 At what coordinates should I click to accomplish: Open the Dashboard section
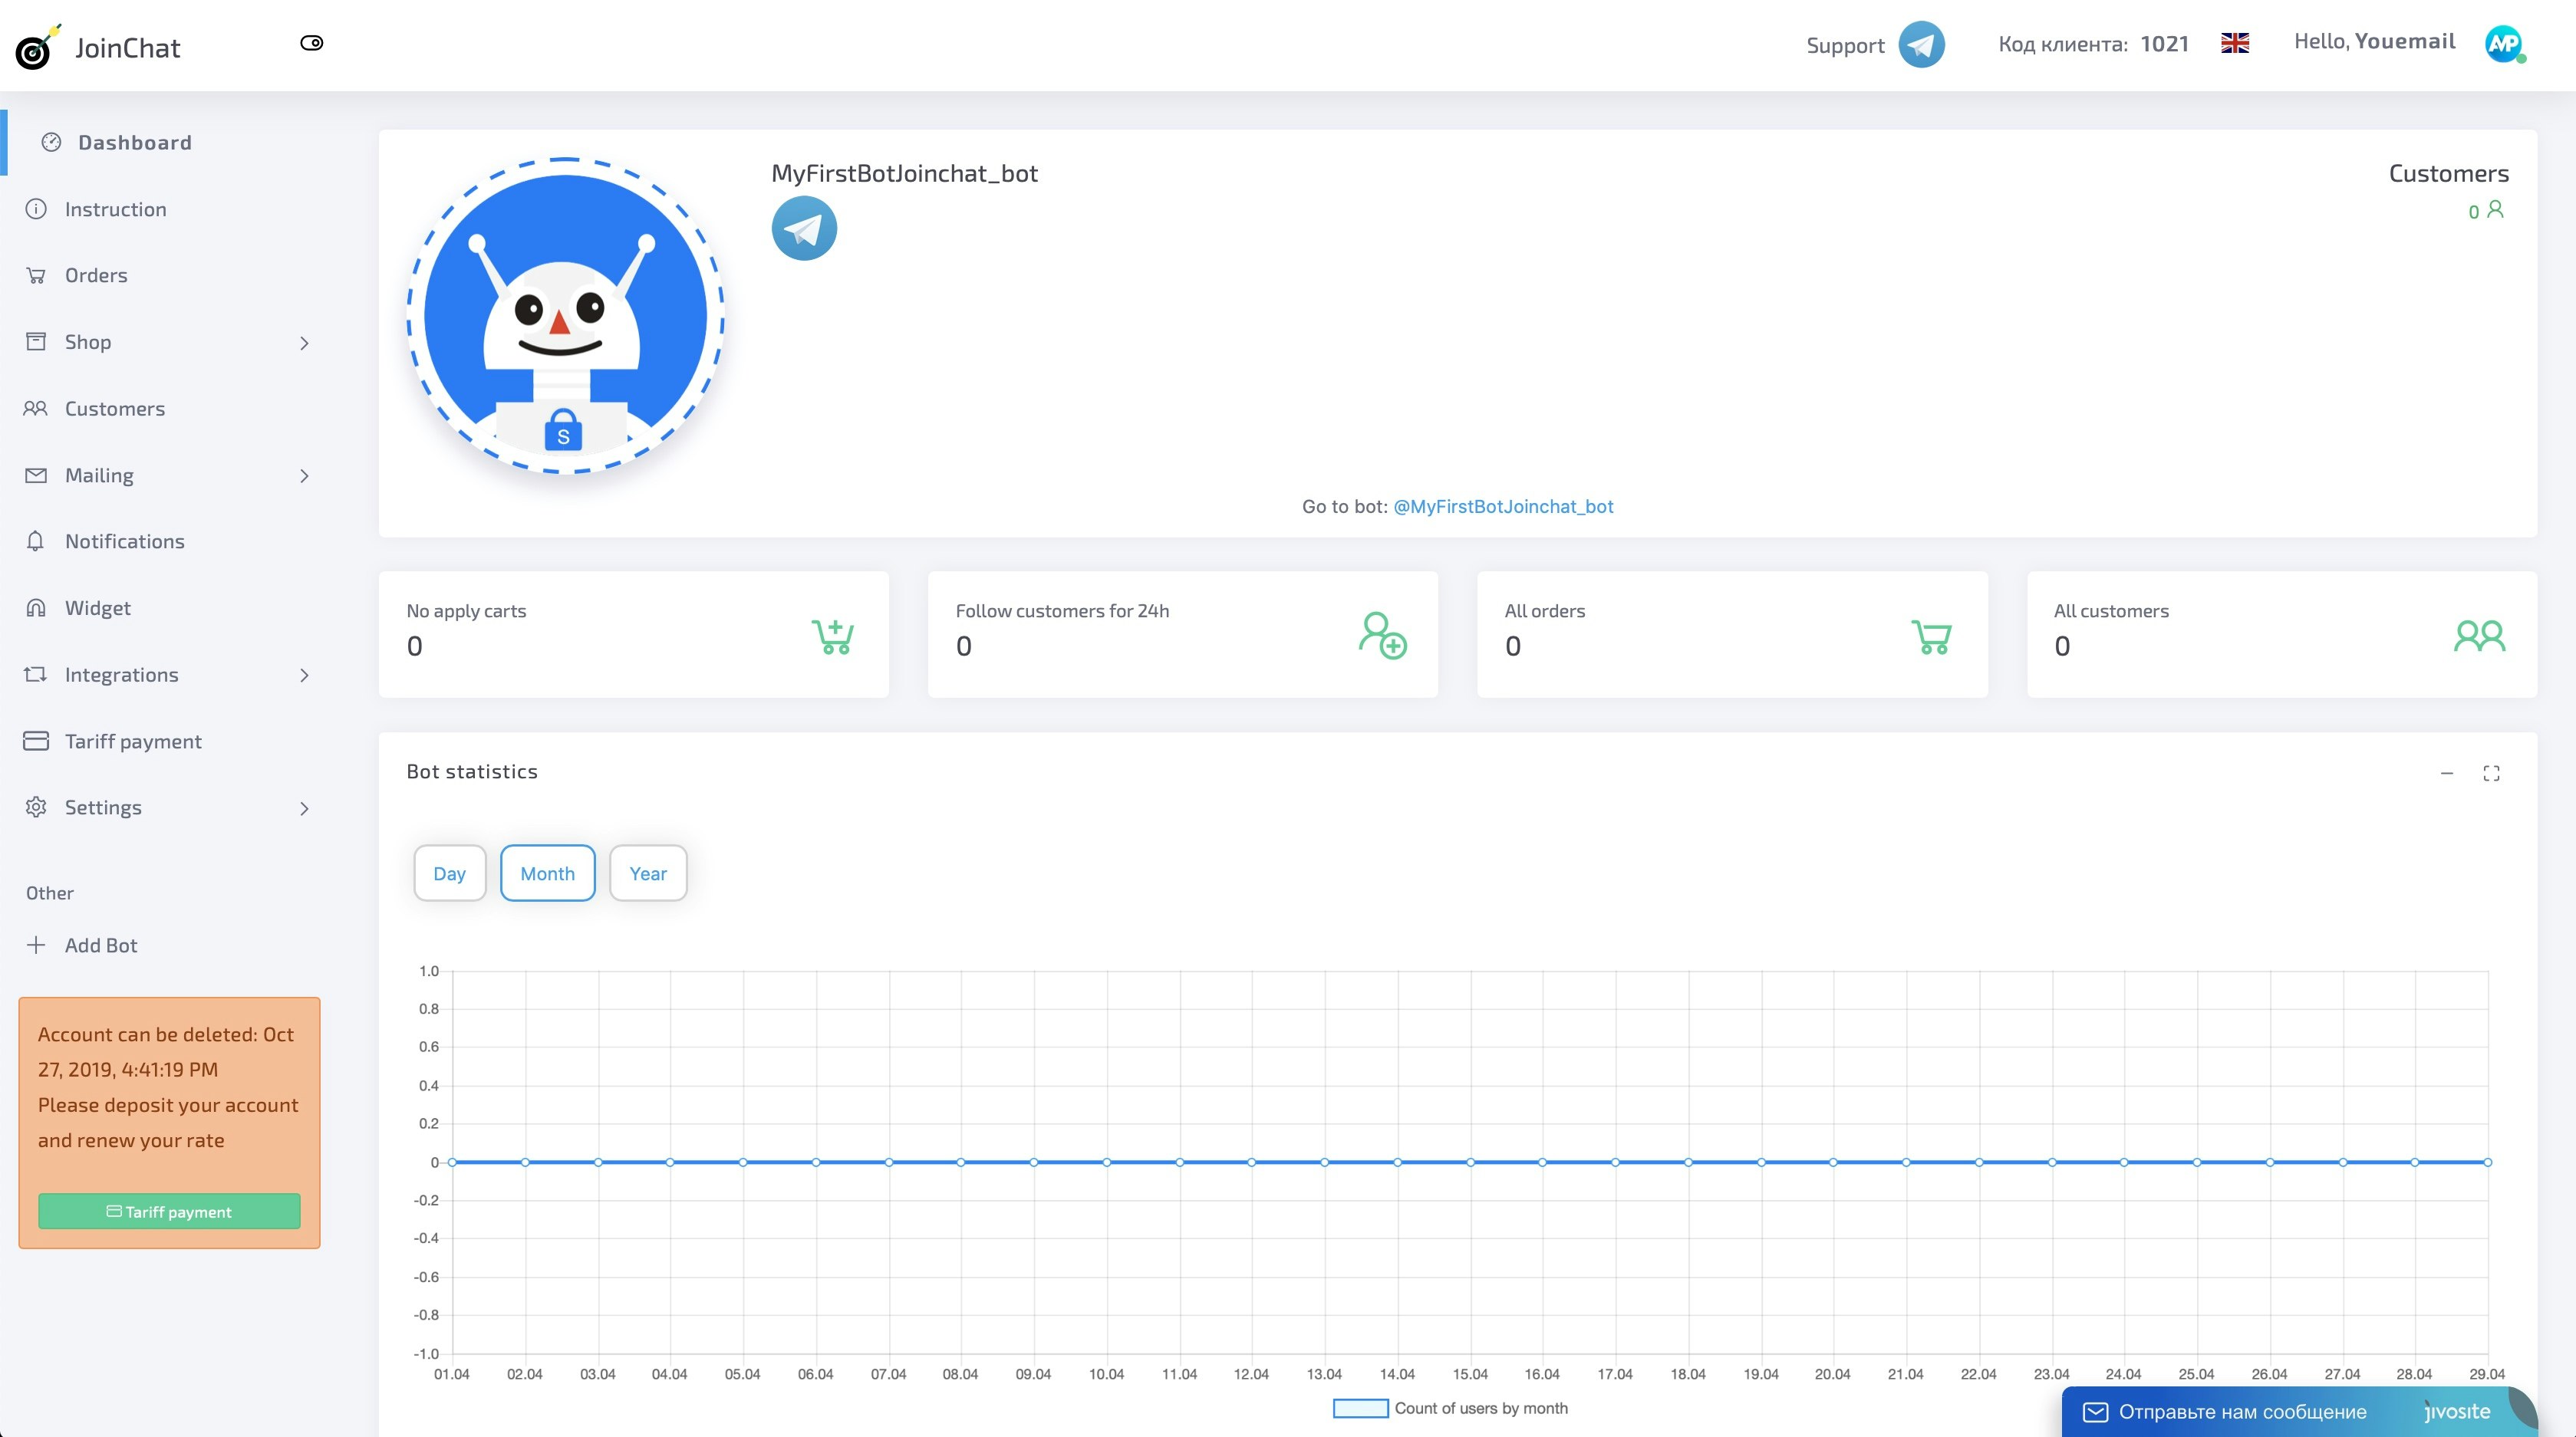click(135, 142)
